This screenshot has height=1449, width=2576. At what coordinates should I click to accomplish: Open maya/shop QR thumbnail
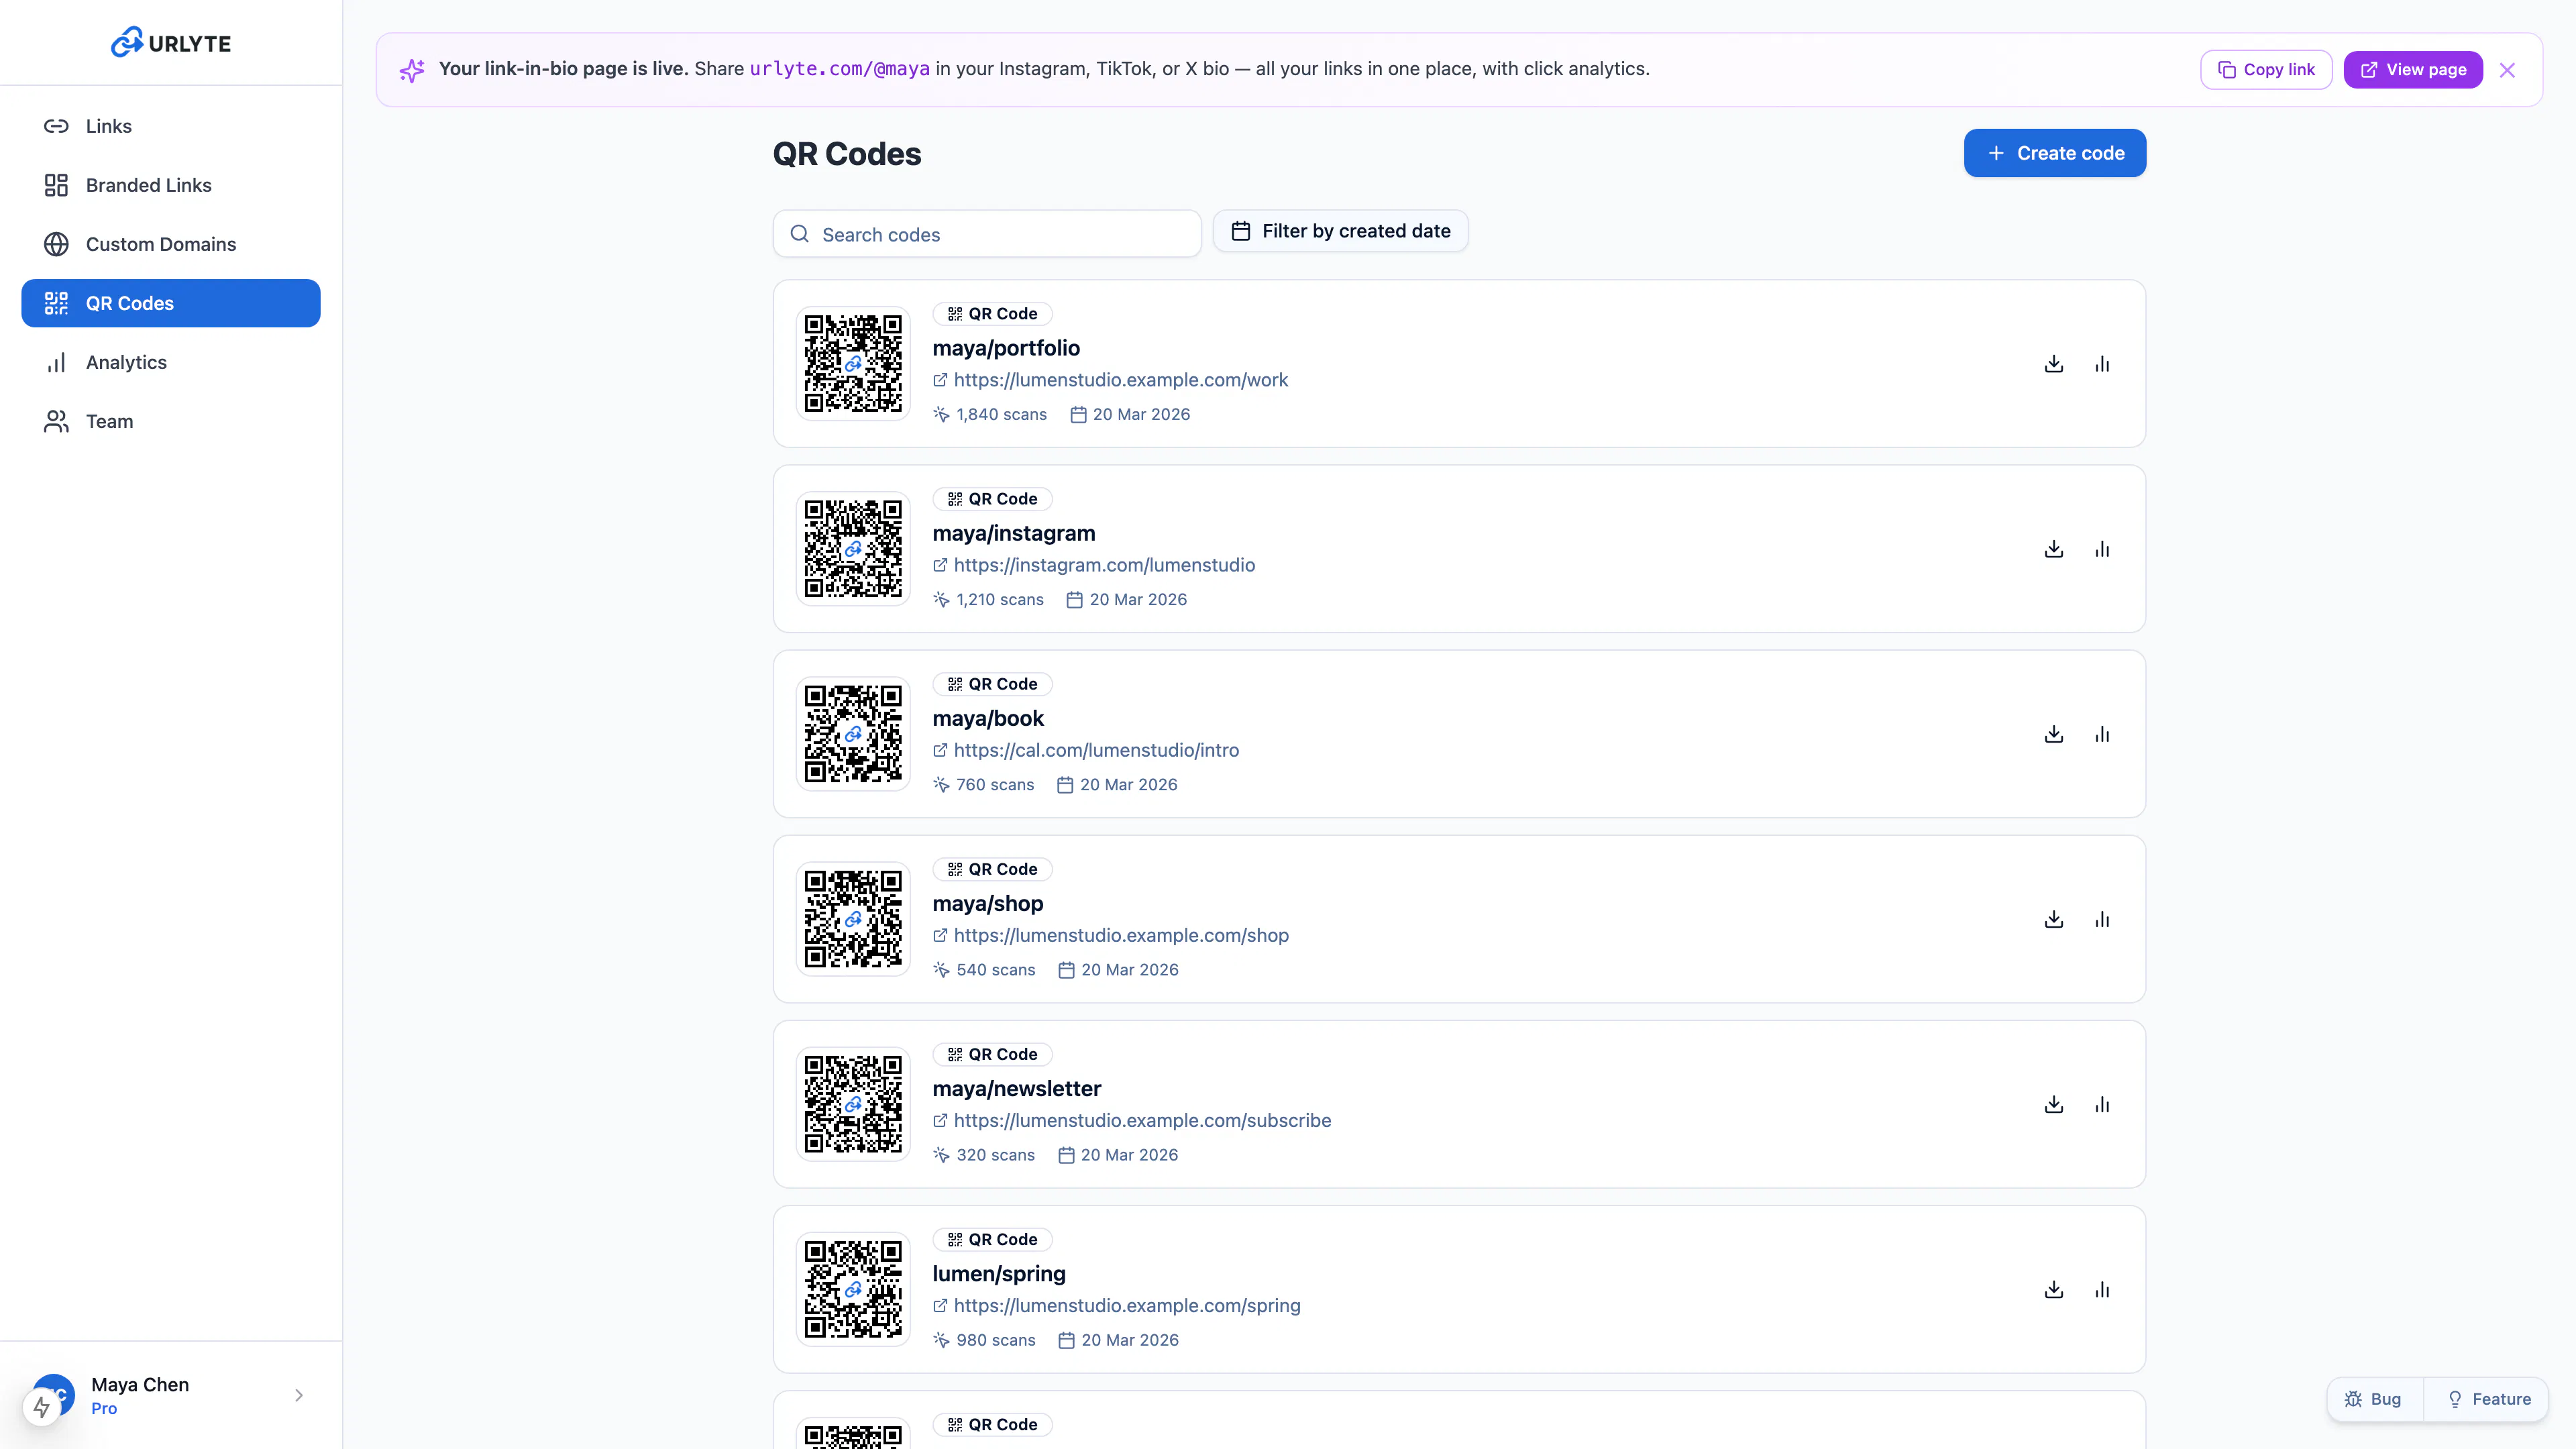point(853,918)
